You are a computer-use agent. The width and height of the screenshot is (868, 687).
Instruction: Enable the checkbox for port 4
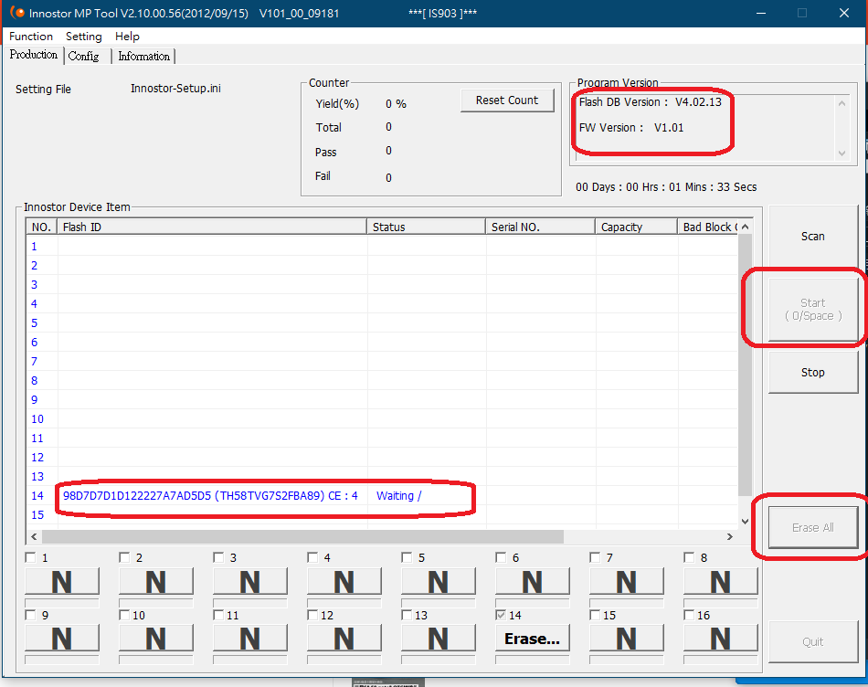(312, 557)
